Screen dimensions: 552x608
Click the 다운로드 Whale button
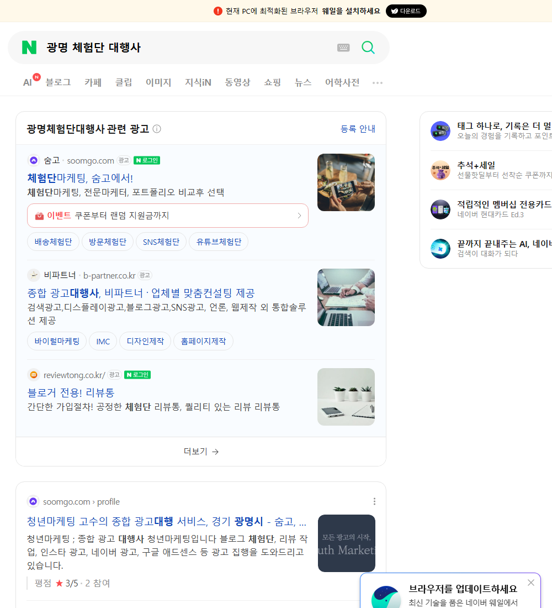(406, 11)
